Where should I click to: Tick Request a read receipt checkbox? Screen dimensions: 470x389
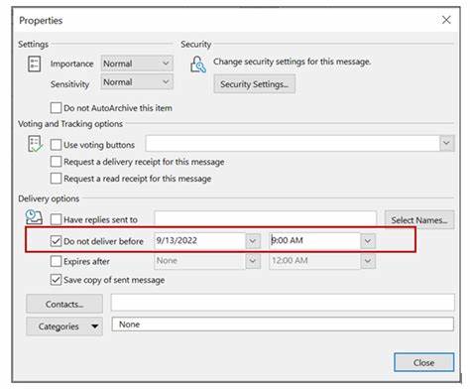tap(56, 179)
